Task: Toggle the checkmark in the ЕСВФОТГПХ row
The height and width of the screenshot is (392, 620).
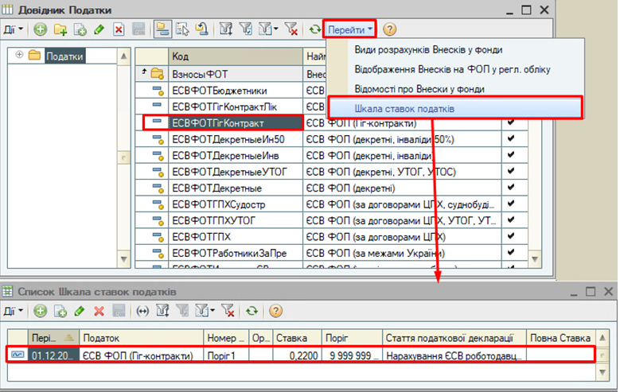Action: [511, 236]
